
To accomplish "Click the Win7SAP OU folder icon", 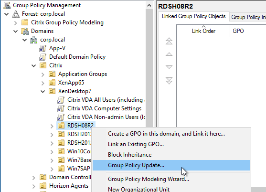I will click(61, 169).
